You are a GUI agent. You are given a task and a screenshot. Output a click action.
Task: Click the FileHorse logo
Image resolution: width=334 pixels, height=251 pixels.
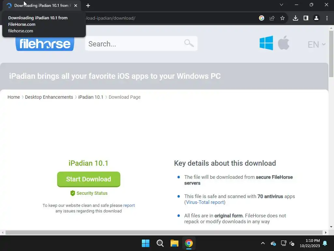pos(45,44)
